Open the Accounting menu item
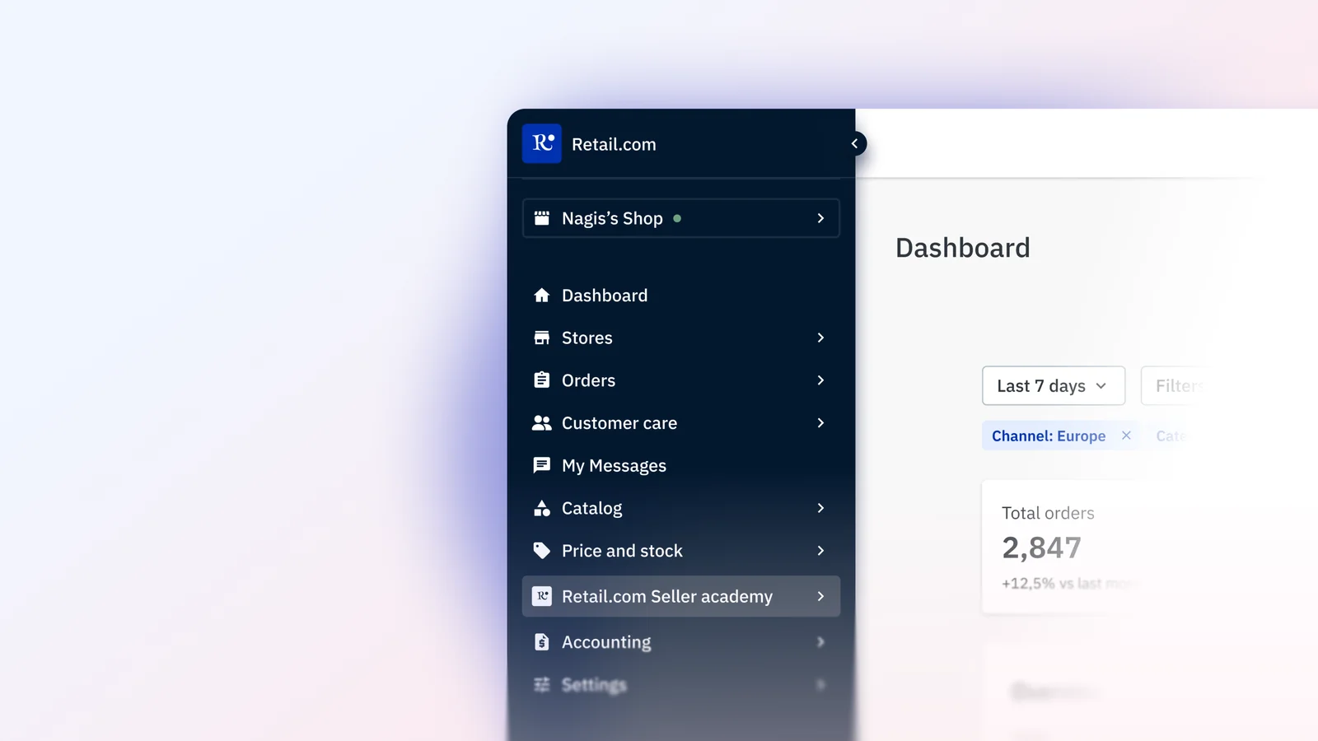 pyautogui.click(x=681, y=641)
